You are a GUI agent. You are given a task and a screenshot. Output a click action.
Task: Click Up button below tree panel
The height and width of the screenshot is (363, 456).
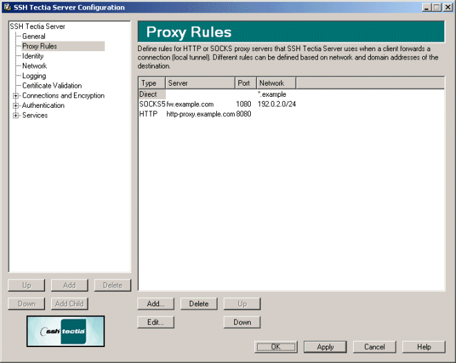pos(26,286)
